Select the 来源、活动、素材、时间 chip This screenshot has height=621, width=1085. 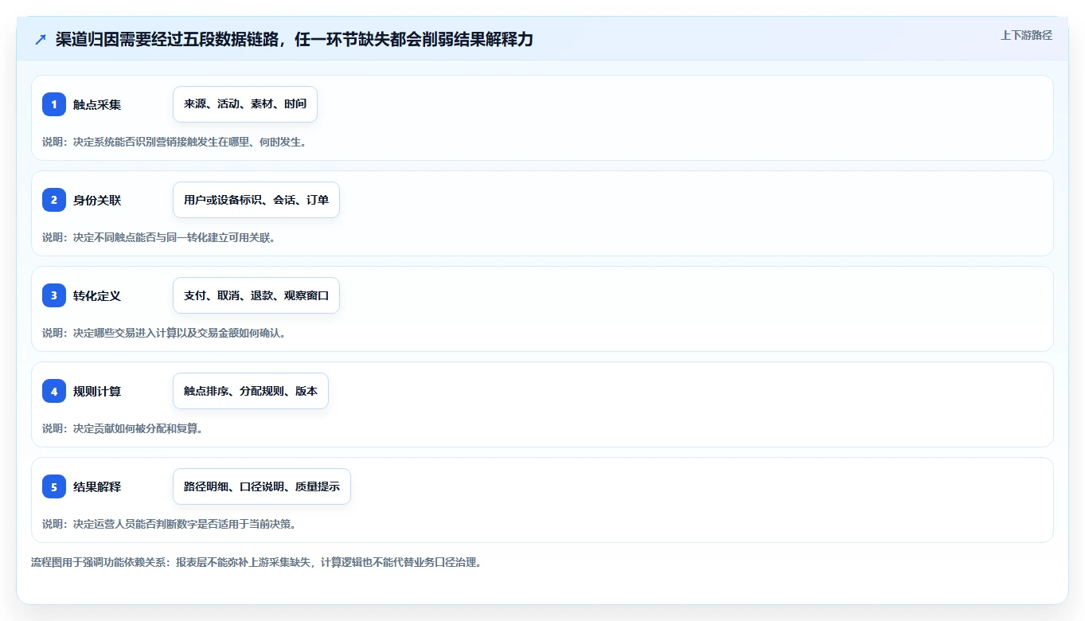pyautogui.click(x=245, y=104)
